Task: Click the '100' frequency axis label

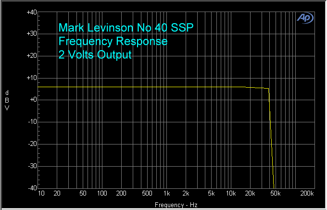Action: coord(102,194)
